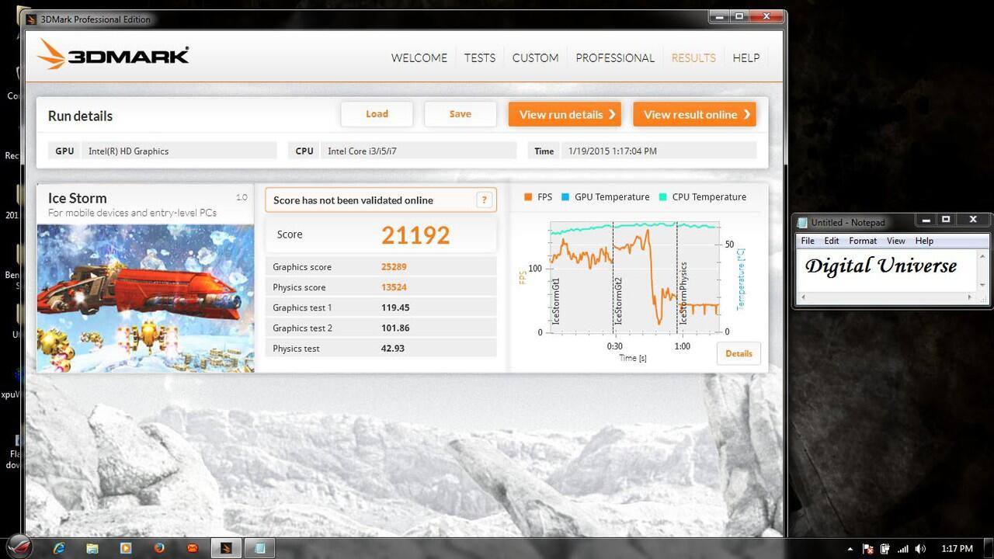Viewport: 994px width, 559px height.
Task: Select the Notepad taskbar button
Action: point(260,548)
